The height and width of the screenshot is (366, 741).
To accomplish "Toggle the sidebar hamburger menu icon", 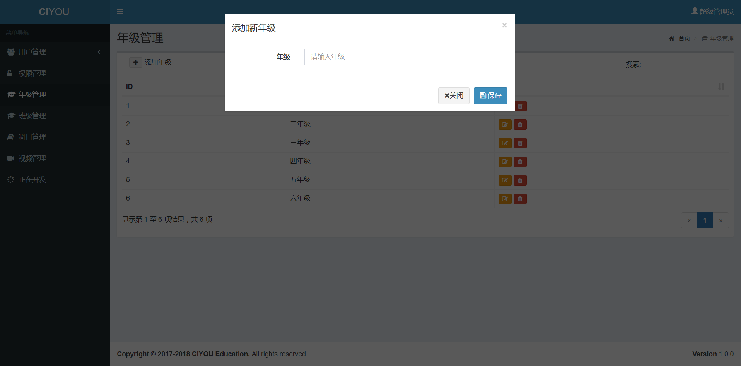I will [x=120, y=12].
